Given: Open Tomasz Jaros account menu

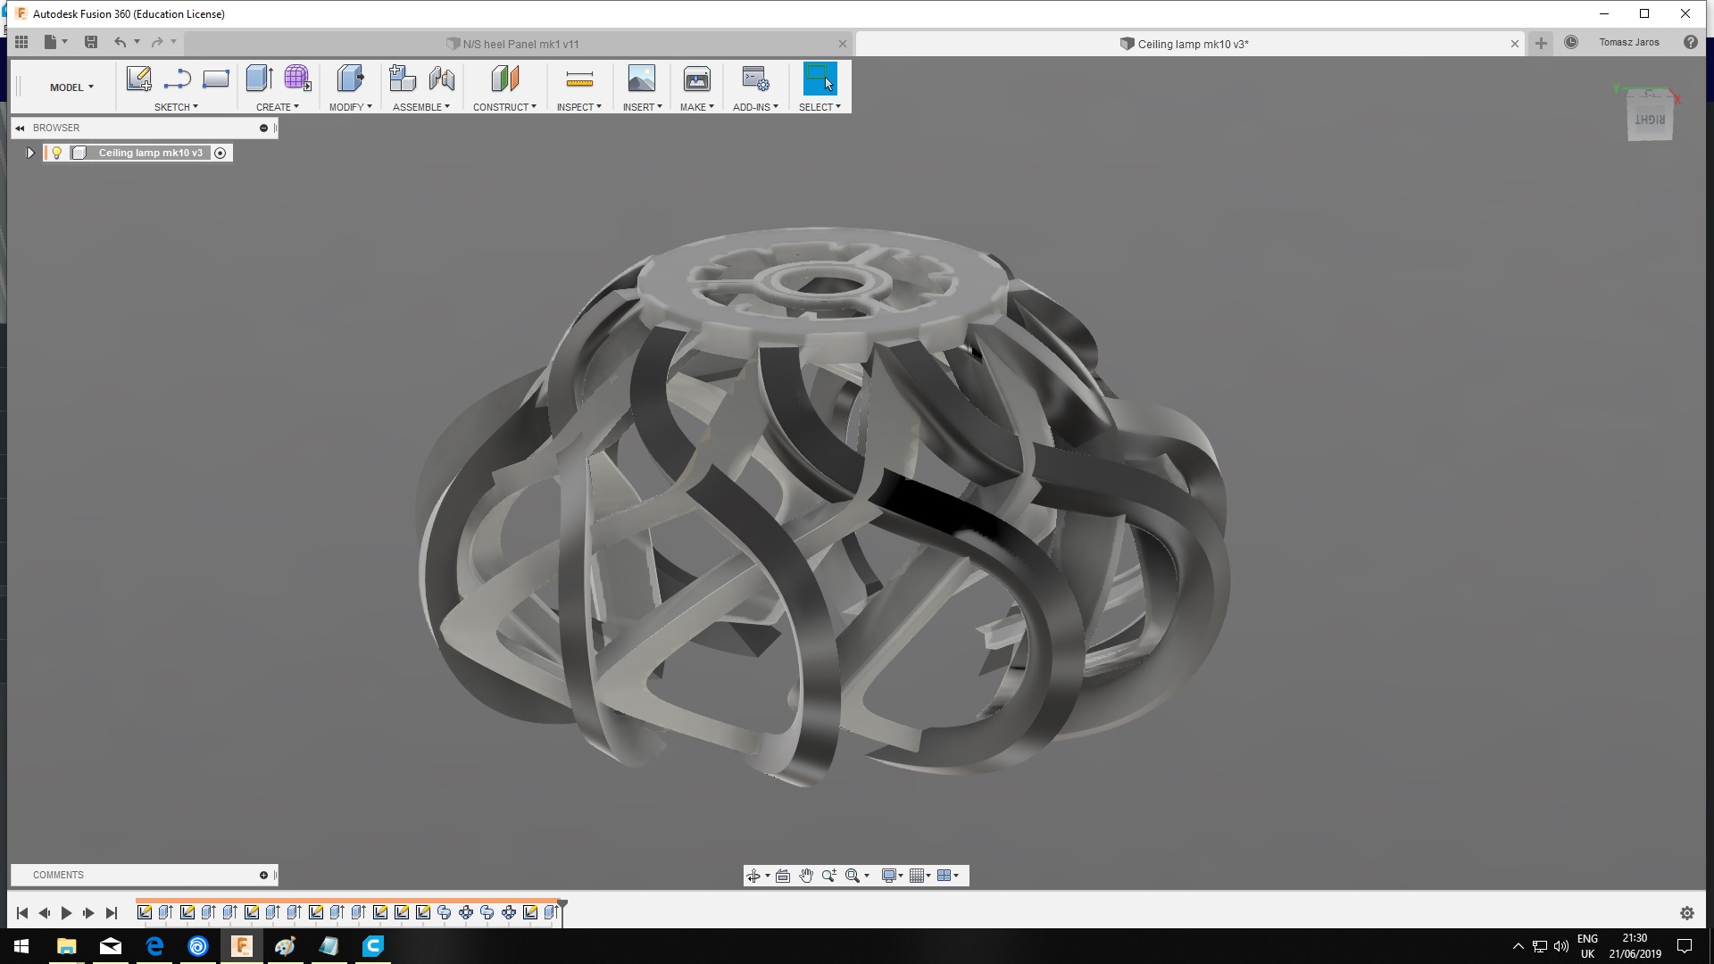Looking at the screenshot, I should pos(1629,42).
